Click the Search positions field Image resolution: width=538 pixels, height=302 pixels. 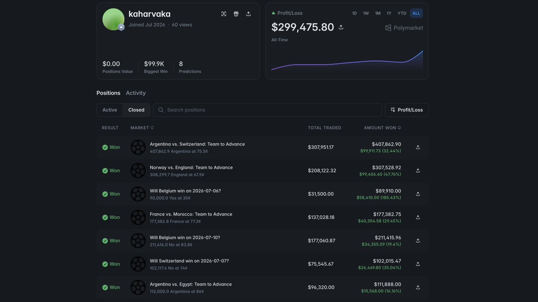[267, 110]
